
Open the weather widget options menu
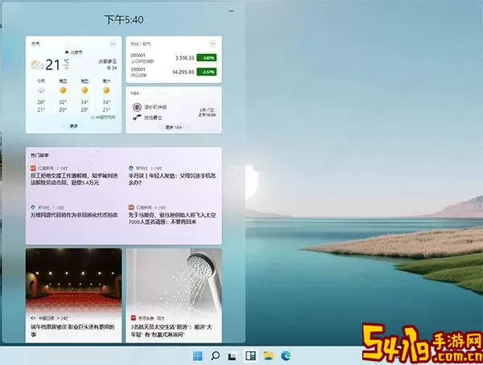113,44
